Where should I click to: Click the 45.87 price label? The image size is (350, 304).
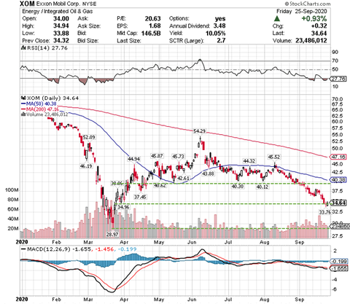[x=157, y=156]
